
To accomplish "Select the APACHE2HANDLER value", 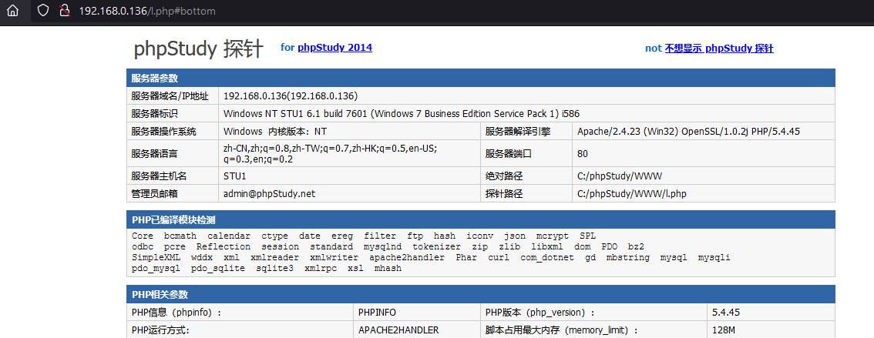I will point(398,330).
